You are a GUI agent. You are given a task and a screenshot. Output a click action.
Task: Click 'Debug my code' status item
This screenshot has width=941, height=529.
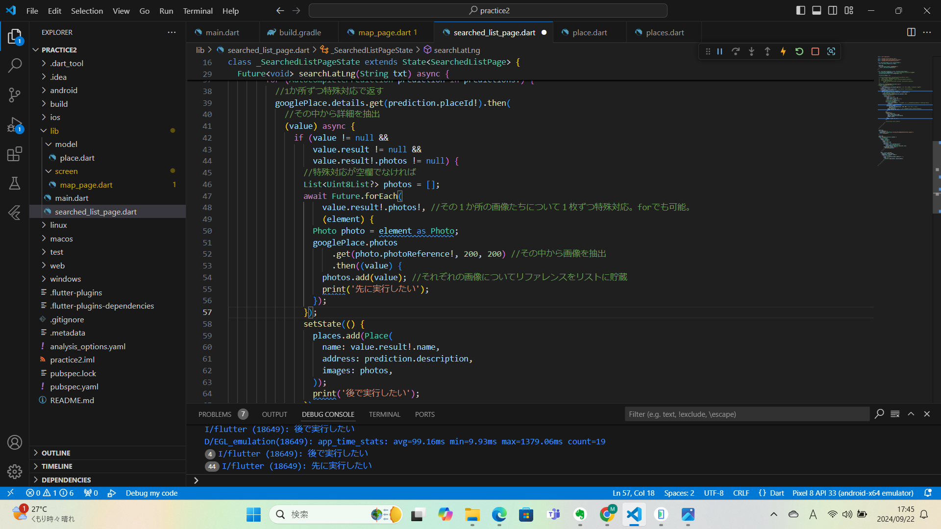pyautogui.click(x=151, y=493)
